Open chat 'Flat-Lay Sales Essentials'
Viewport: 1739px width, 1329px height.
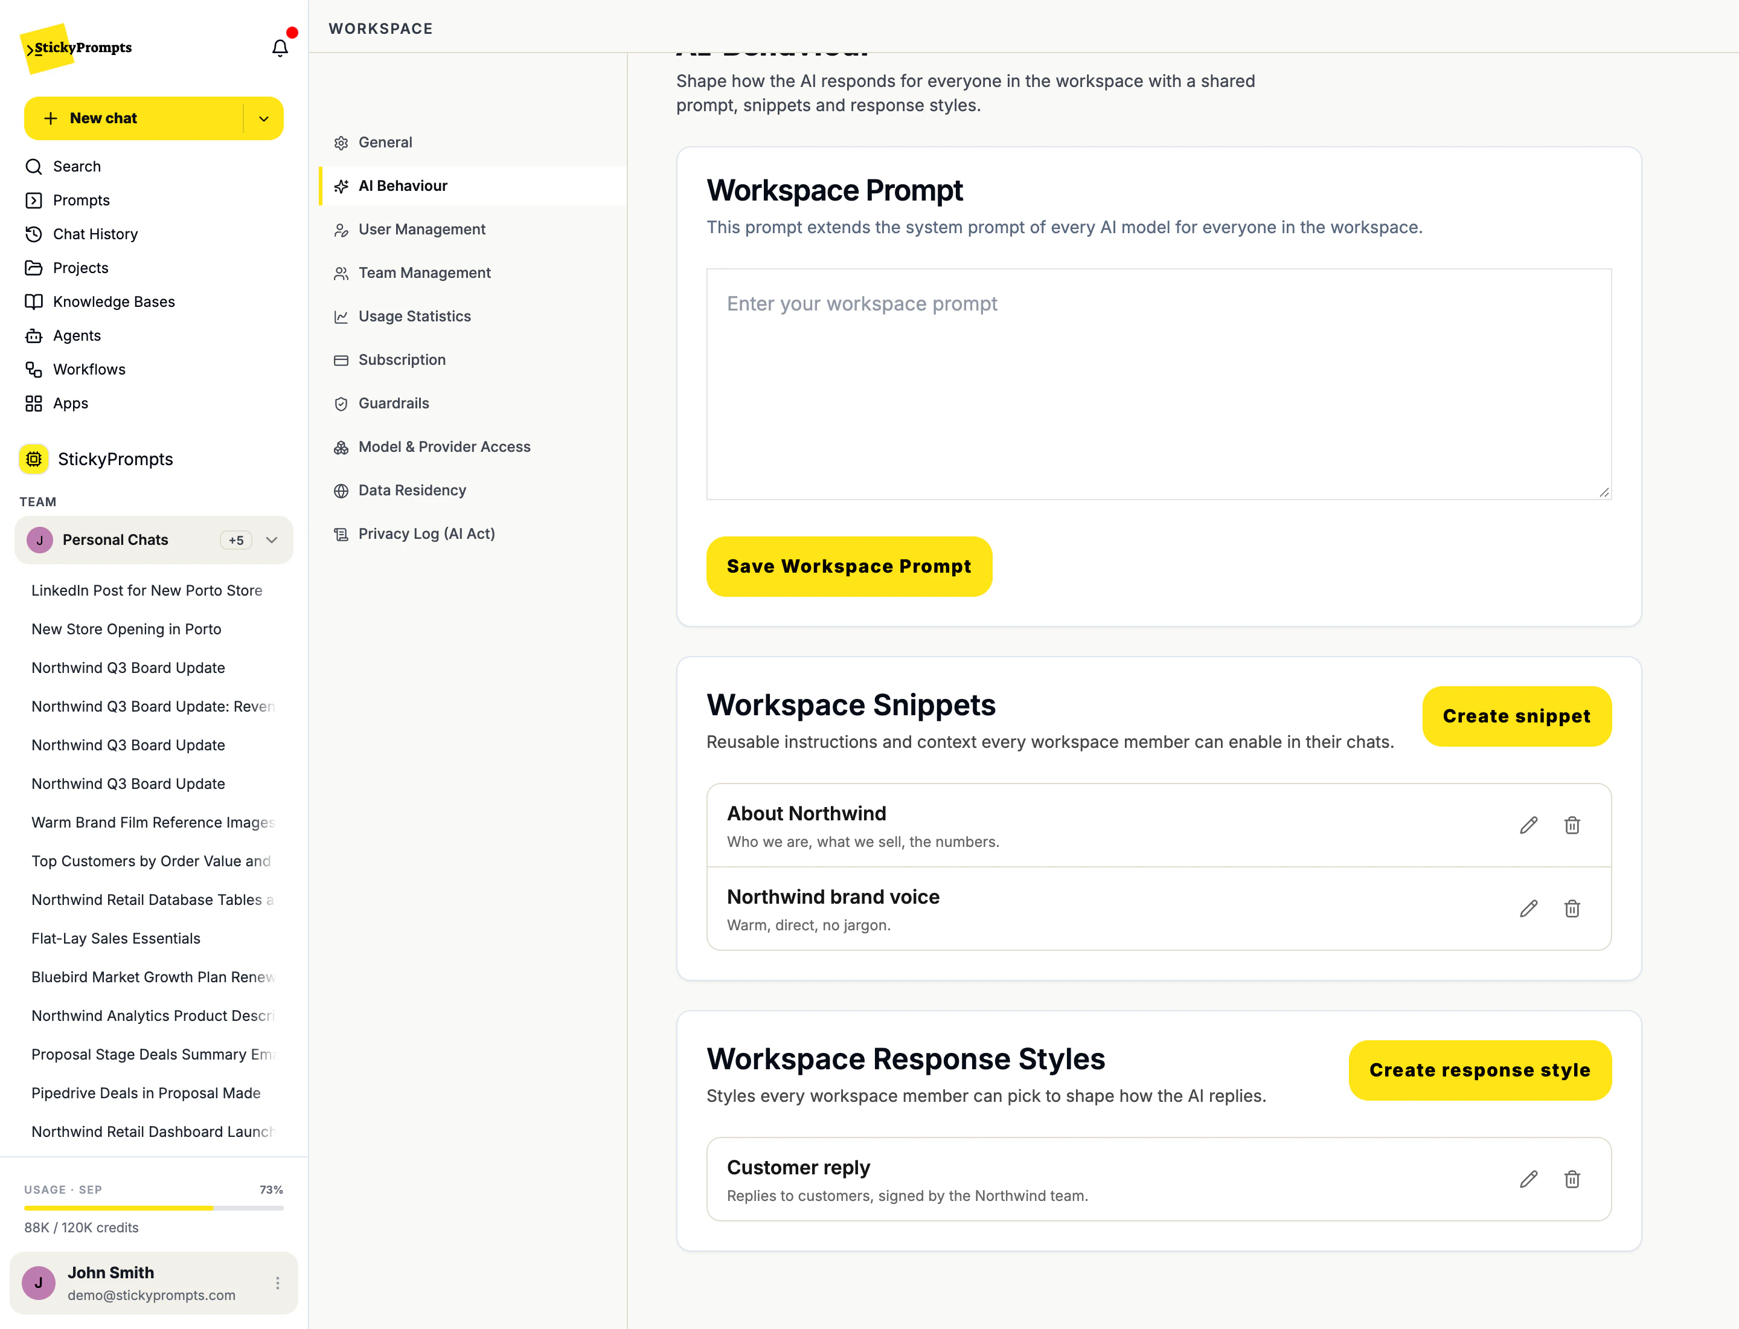point(117,938)
